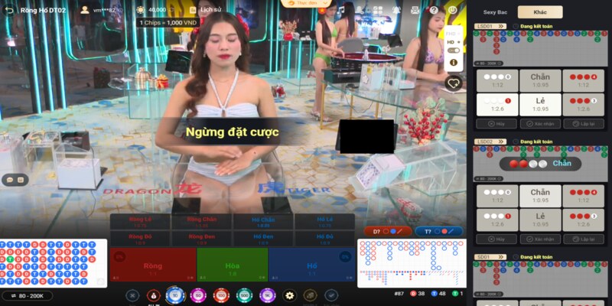Click Xác nhận in LSD01 table

point(540,124)
